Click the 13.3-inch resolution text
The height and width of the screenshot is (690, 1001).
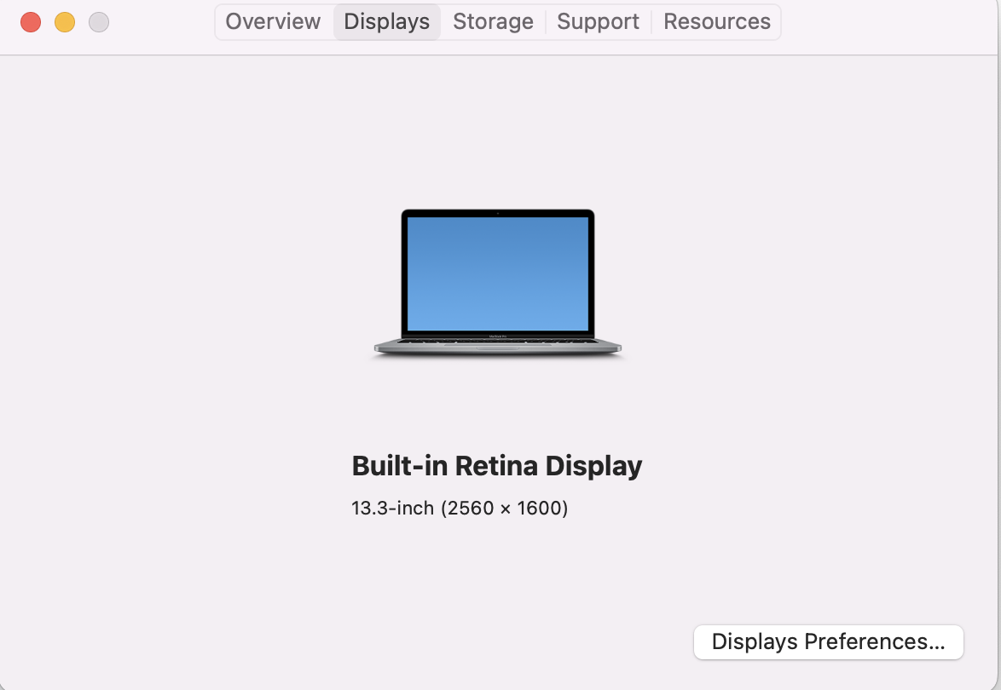click(x=460, y=509)
